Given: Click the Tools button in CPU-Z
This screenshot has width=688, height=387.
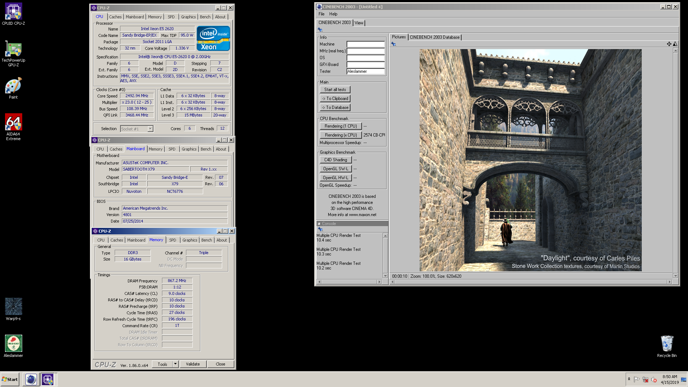Looking at the screenshot, I should tap(162, 364).
